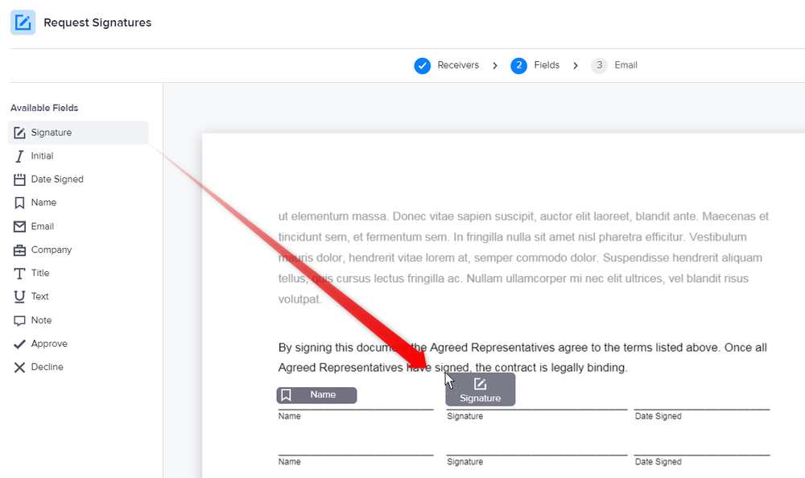
Task: Select the Note speech bubble icon
Action: tap(19, 321)
